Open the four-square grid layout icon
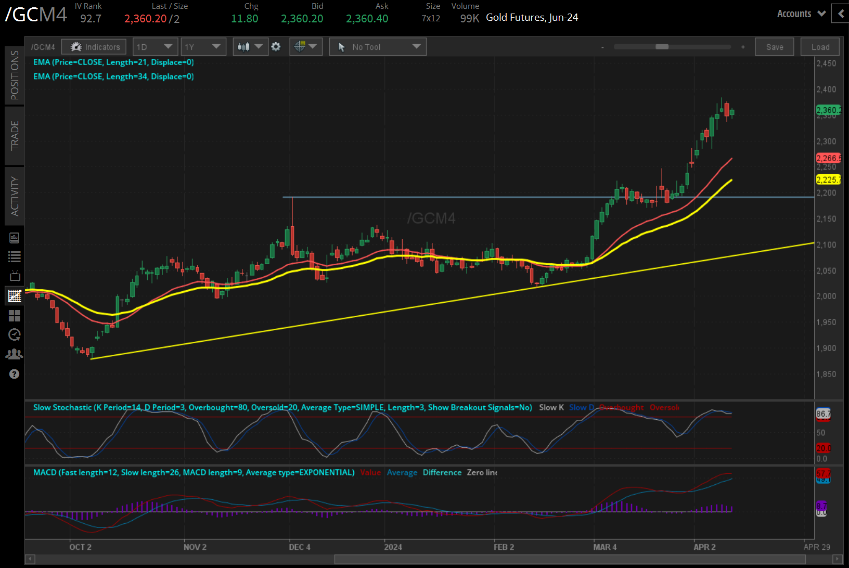The image size is (849, 568). coord(14,316)
